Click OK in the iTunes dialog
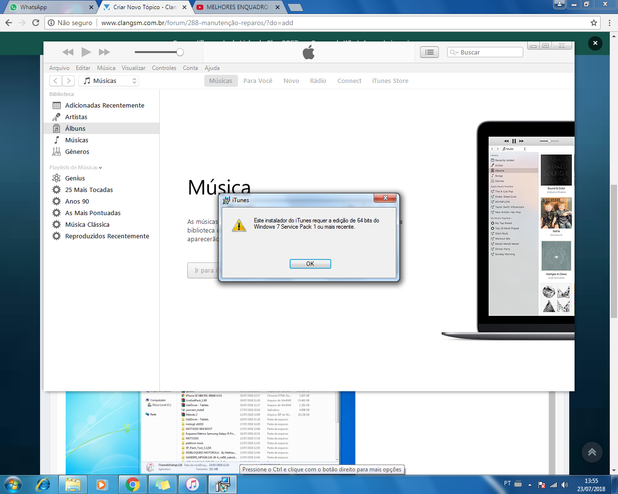The image size is (618, 494). pos(310,264)
